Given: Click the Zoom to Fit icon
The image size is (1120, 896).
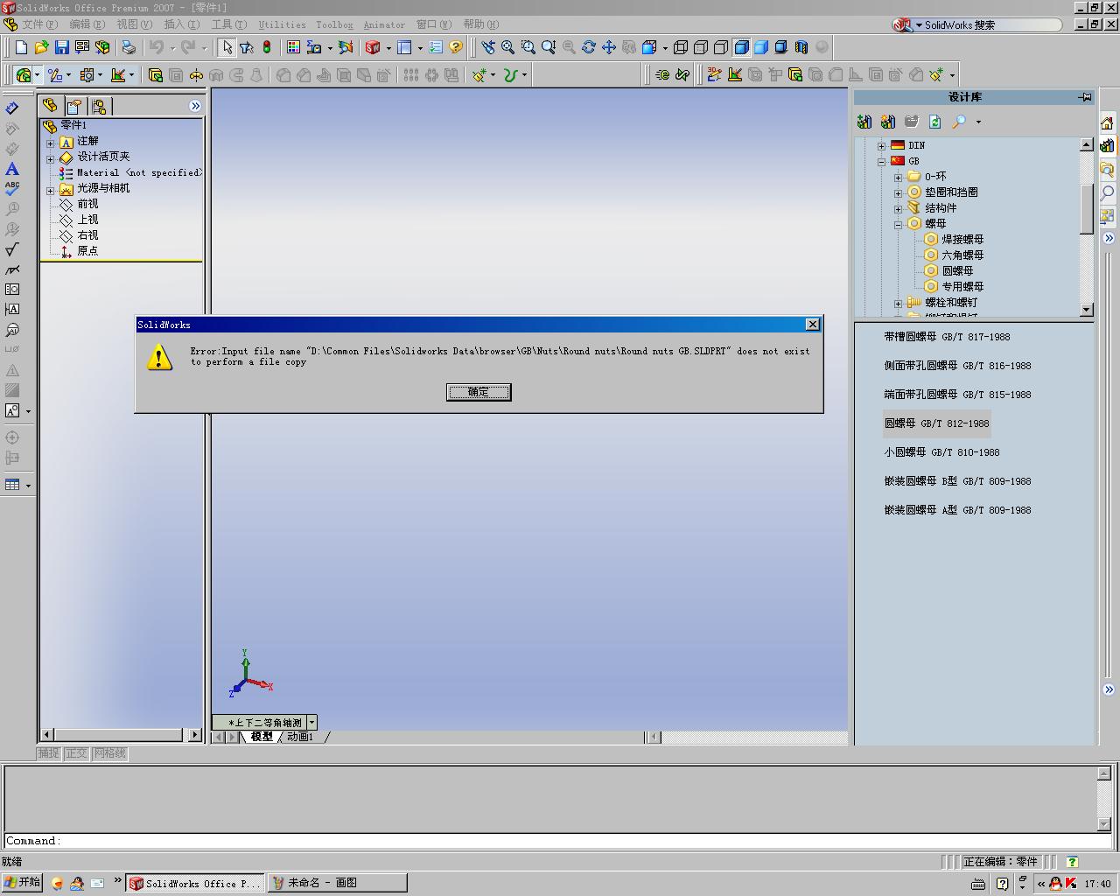Looking at the screenshot, I should tap(508, 47).
